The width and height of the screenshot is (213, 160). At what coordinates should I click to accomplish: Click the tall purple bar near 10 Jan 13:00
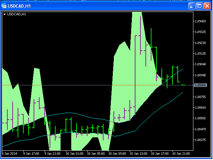point(135,73)
